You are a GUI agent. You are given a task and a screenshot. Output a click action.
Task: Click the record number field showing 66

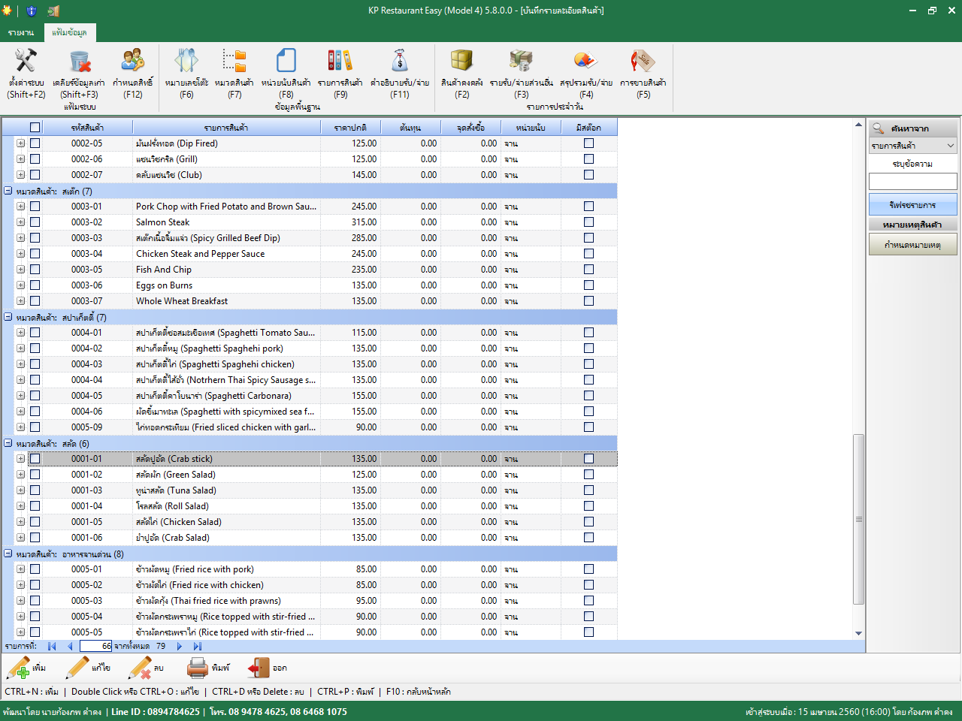96,646
